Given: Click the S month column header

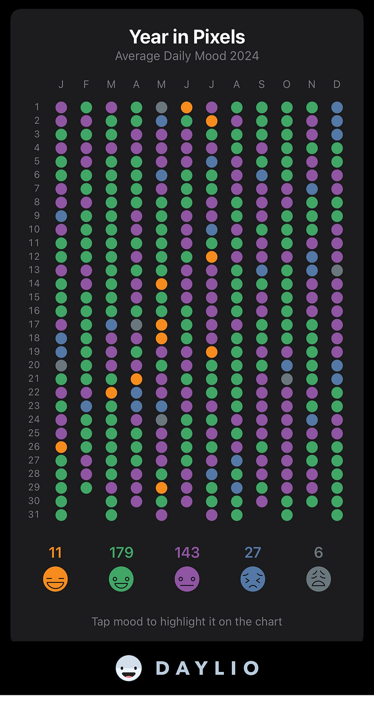Looking at the screenshot, I should 262,85.
